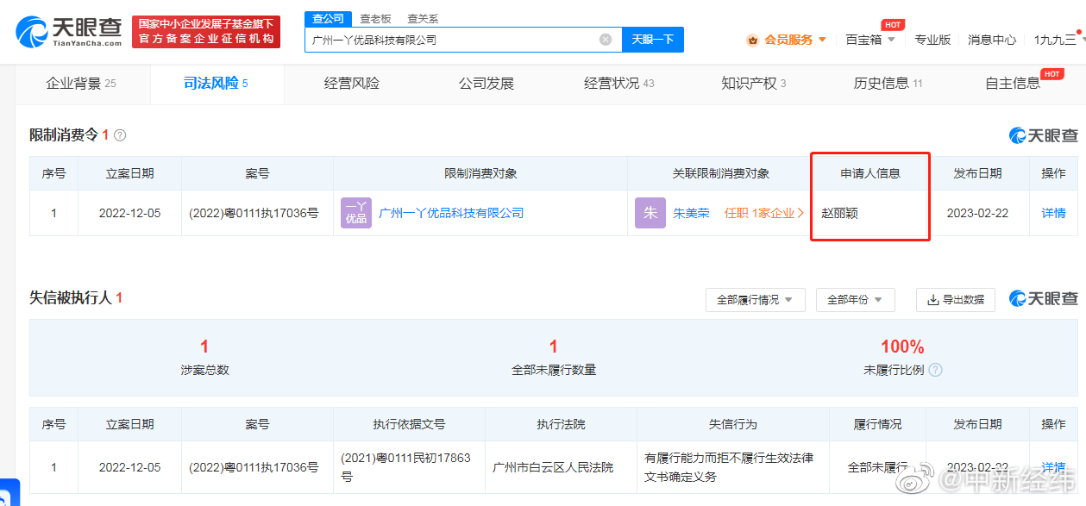Screen dimensions: 1086x506
Task: Go to 专业版
Action: click(932, 40)
